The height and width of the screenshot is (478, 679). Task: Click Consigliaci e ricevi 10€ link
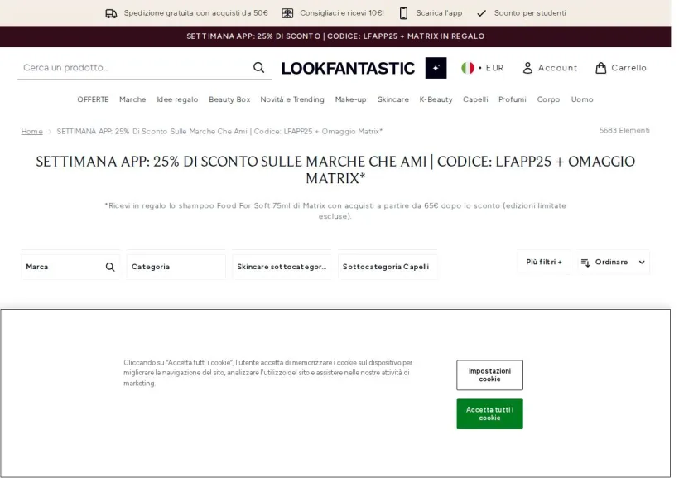(342, 13)
